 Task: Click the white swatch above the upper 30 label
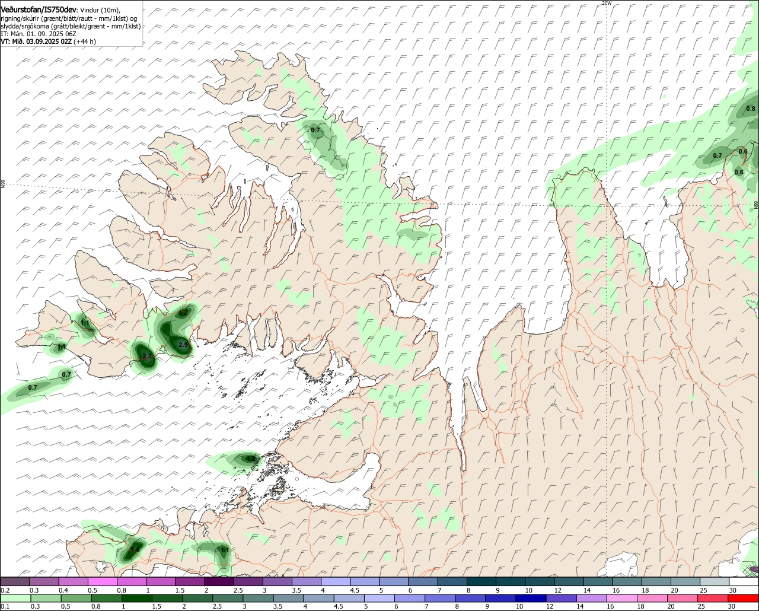(x=744, y=582)
